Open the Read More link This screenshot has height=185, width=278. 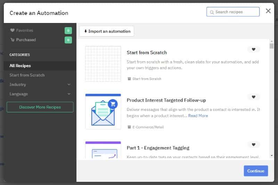coord(198,116)
